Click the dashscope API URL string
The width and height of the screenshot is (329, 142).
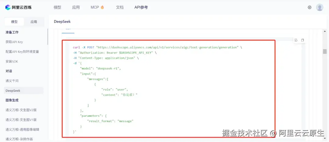point(167,48)
